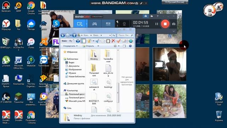Screen dimensions: 227x128
Task: Toggle folder pane toolbar button
Action: click(83, 41)
